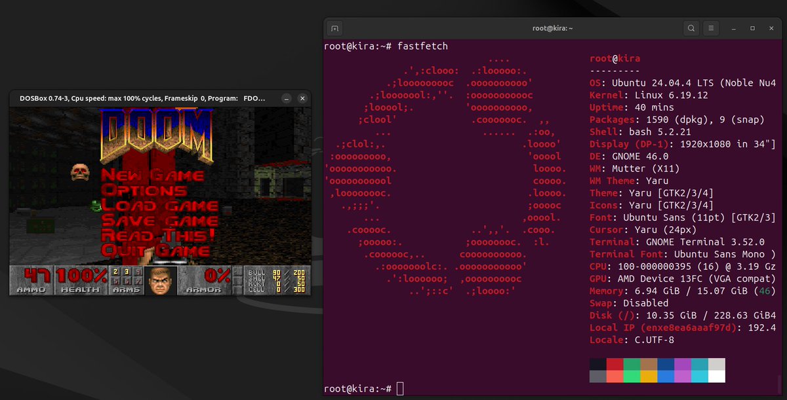Click the Doomguy face in status bar

point(160,280)
